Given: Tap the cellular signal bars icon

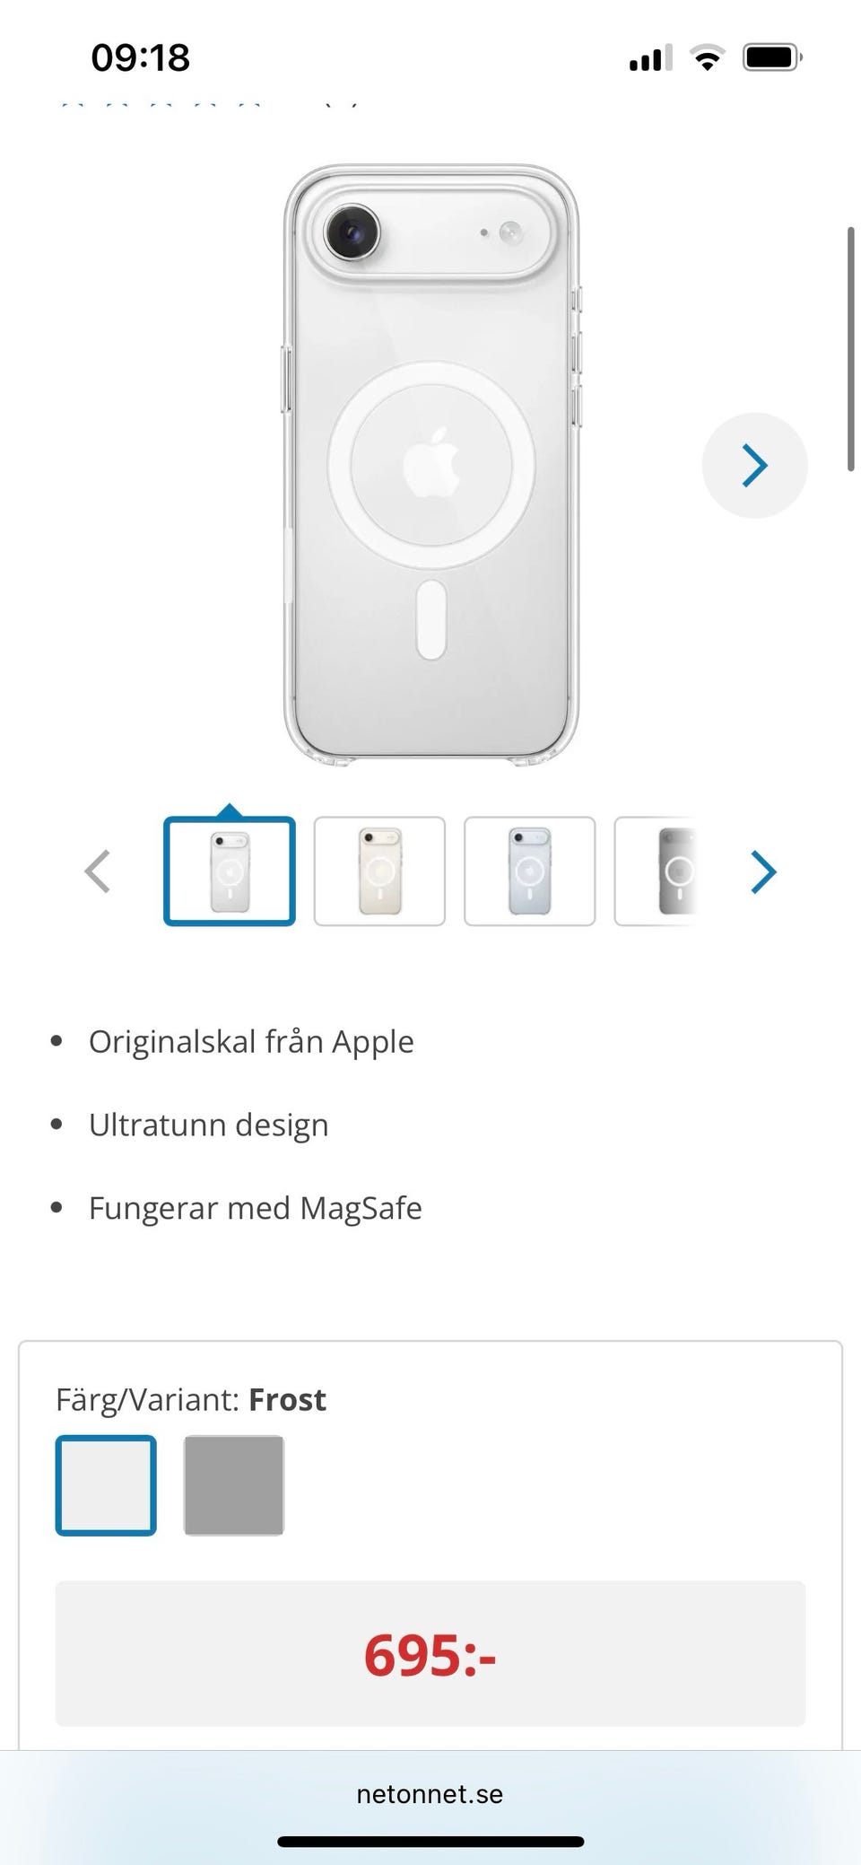Looking at the screenshot, I should [650, 59].
